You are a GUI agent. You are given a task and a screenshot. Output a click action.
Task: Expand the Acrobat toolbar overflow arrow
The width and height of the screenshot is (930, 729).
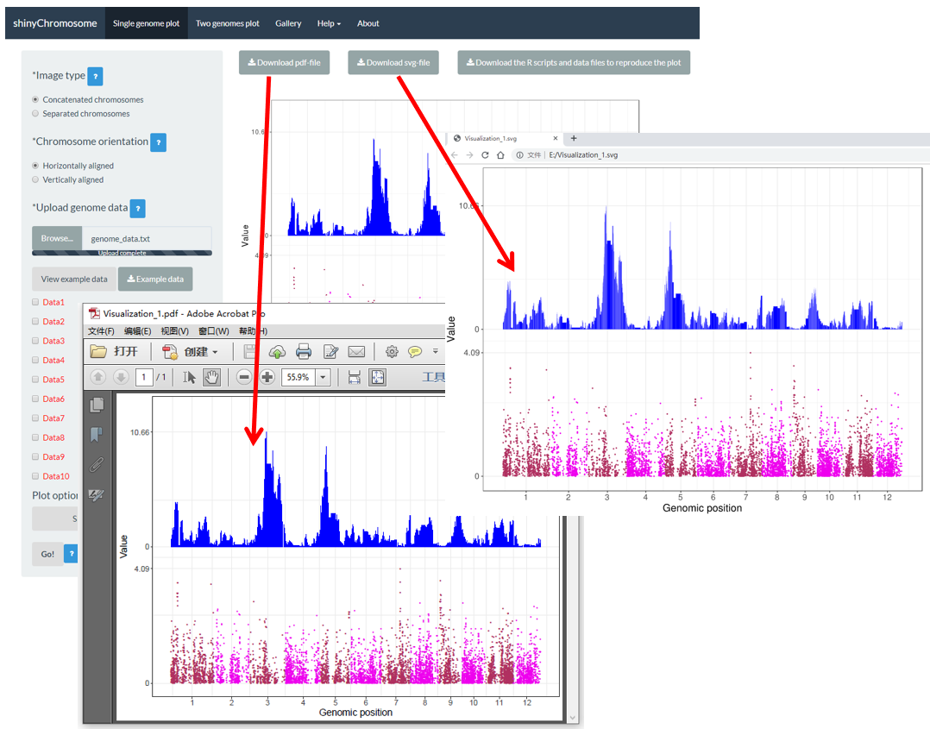[436, 351]
